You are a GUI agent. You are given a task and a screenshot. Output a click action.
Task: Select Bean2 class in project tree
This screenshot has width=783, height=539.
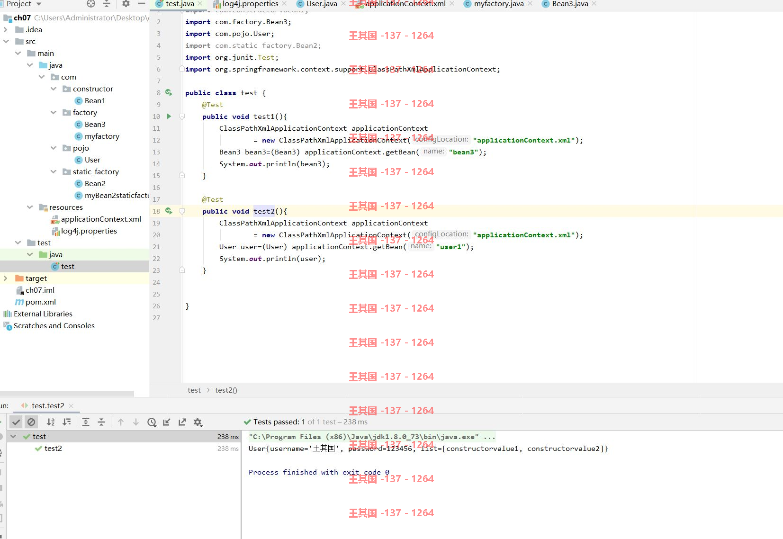click(x=95, y=183)
